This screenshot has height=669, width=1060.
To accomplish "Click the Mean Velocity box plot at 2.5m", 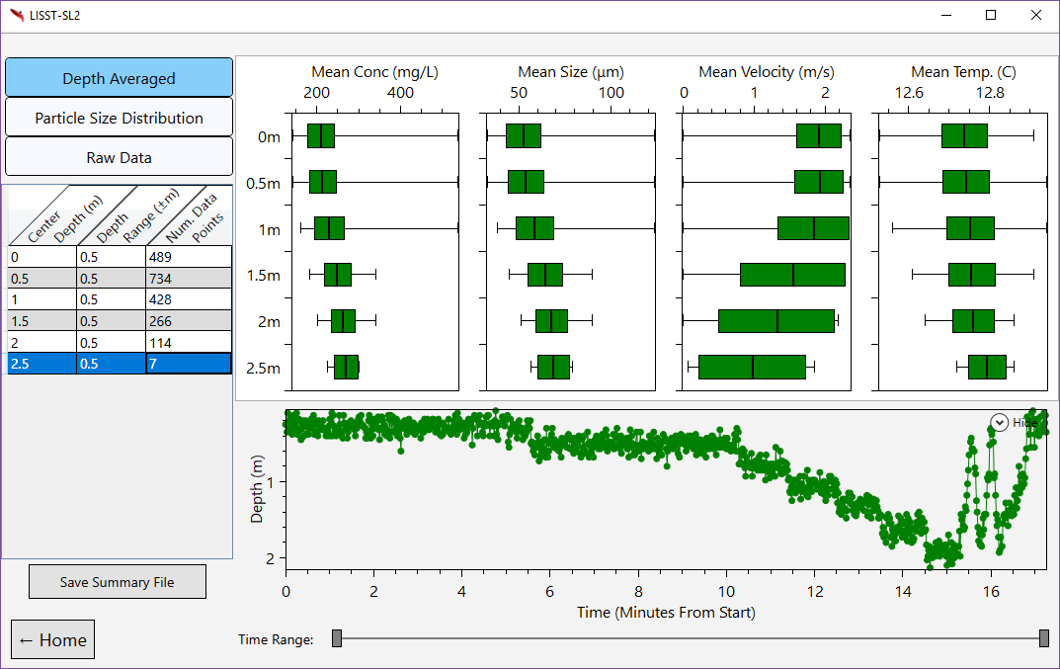I will pyautogui.click(x=753, y=367).
